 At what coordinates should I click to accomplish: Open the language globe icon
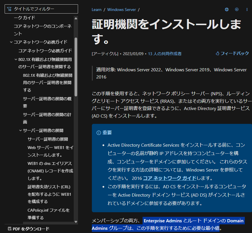[x=227, y=10]
